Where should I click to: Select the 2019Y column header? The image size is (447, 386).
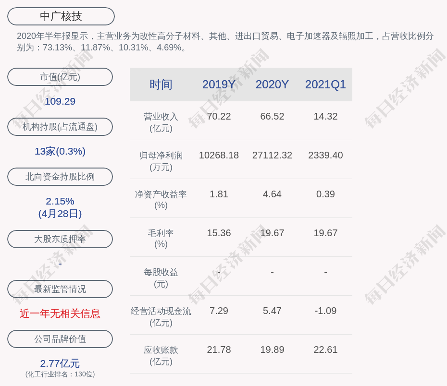tap(219, 84)
